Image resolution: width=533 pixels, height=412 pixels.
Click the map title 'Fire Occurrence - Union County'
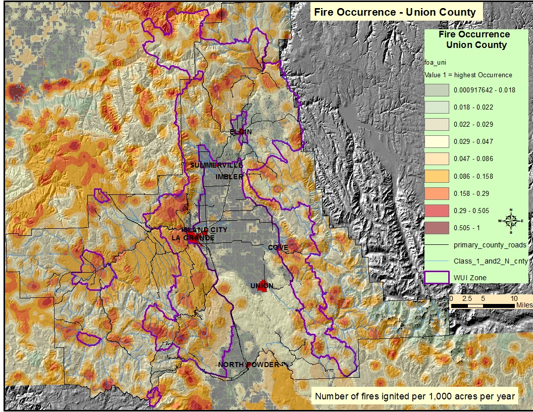click(x=395, y=12)
